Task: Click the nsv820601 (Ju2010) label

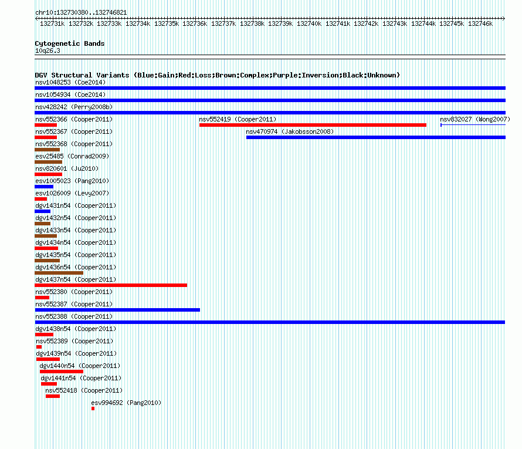Action: (67, 168)
